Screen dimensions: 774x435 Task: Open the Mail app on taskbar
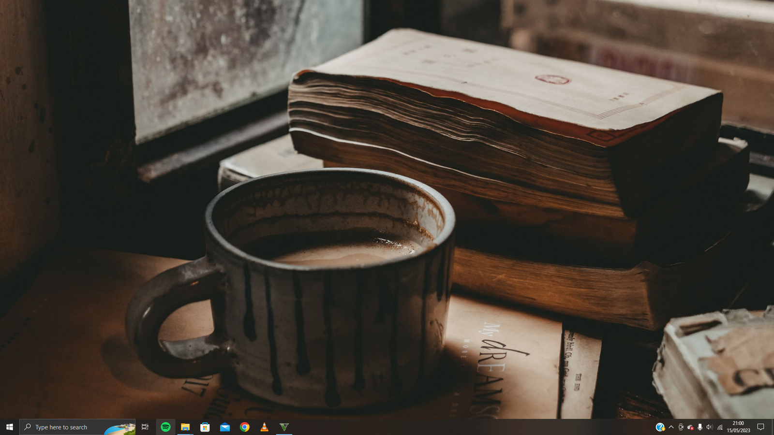(225, 427)
